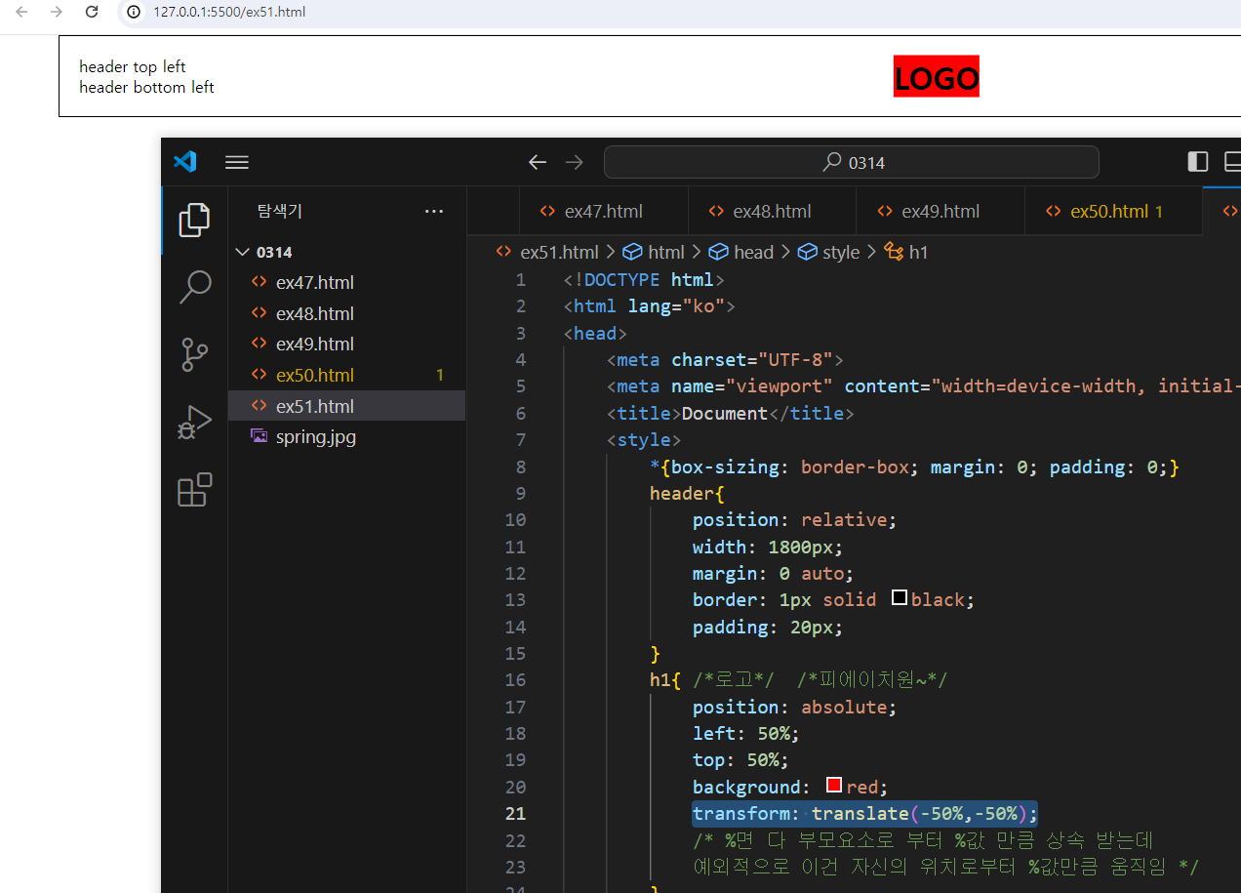Viewport: 1241px width, 893px height.
Task: Go back in VS Code navigation
Action: coord(537,162)
